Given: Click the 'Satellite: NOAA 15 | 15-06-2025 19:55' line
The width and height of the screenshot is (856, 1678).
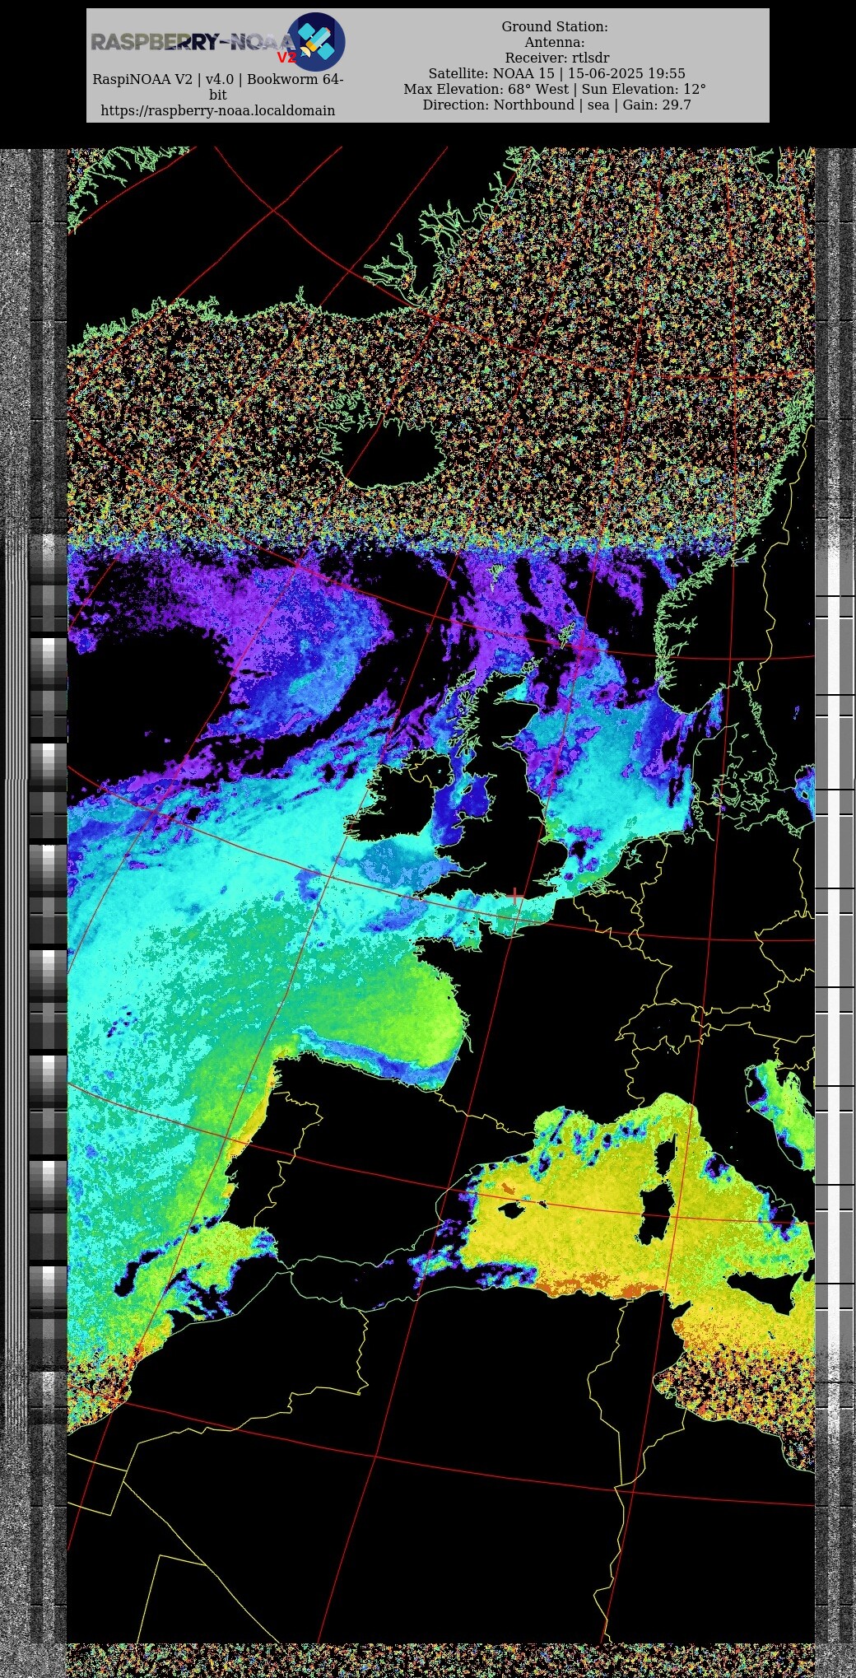Looking at the screenshot, I should point(556,73).
